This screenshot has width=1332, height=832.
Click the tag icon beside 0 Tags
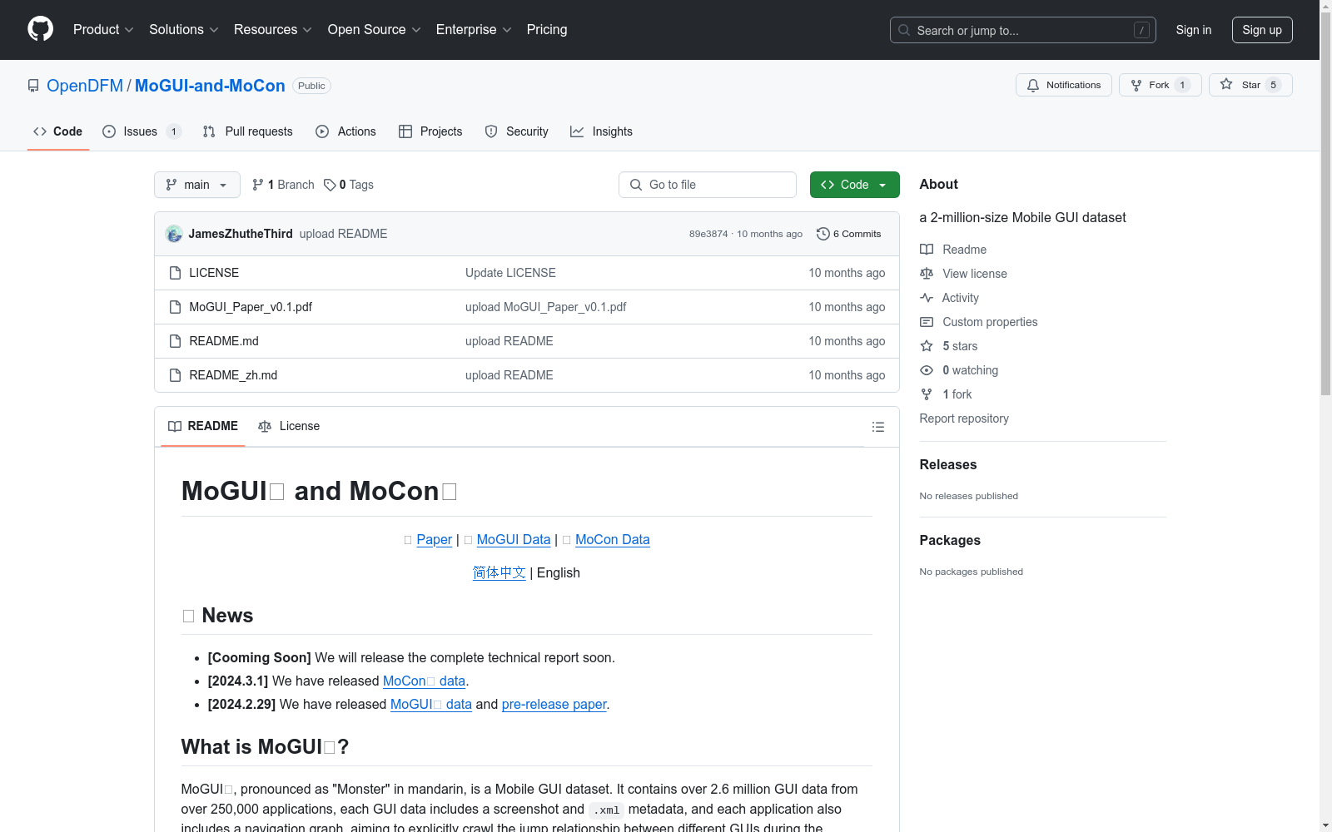pos(330,185)
